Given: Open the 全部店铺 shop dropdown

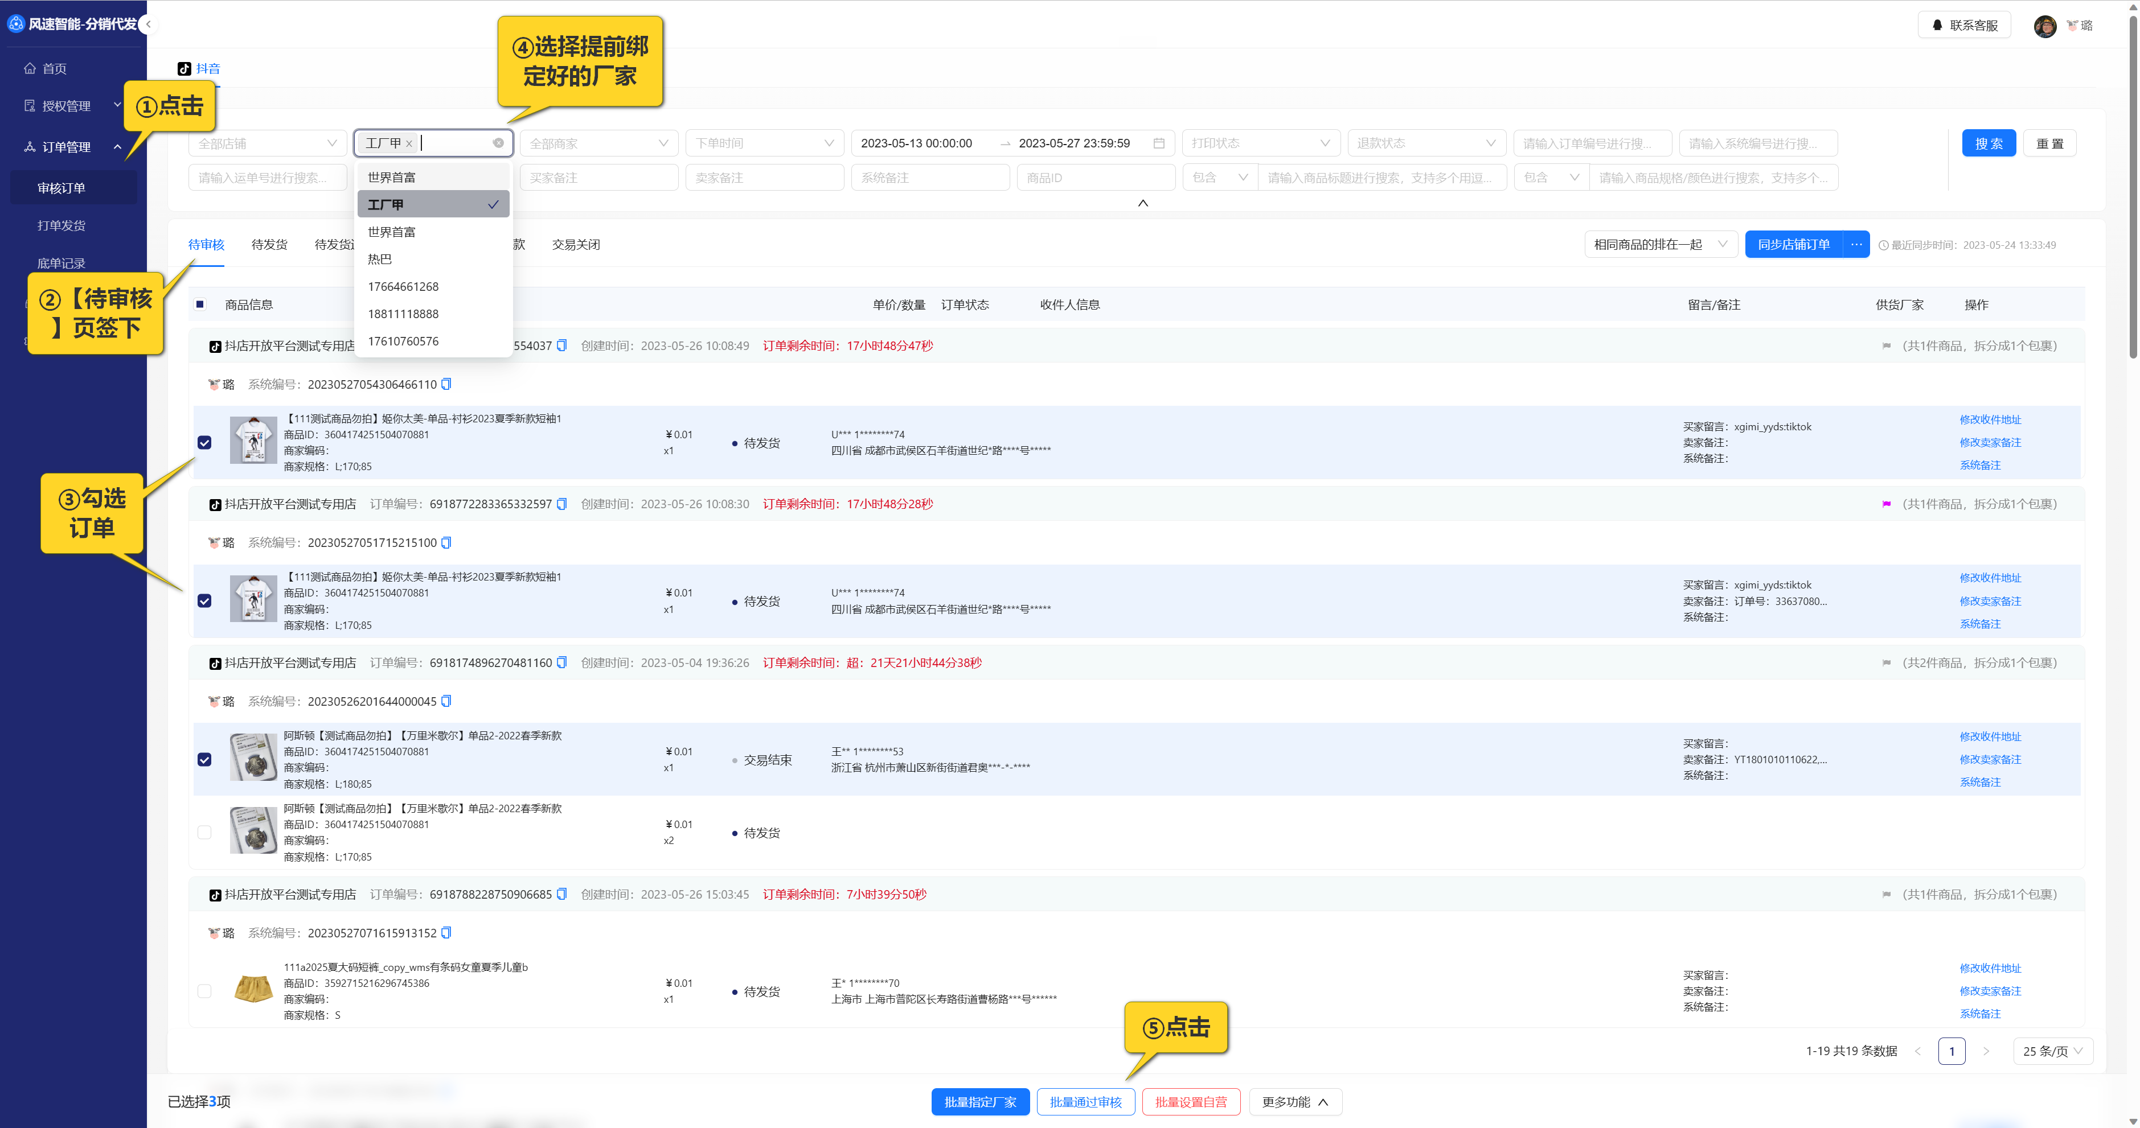Looking at the screenshot, I should pyautogui.click(x=267, y=143).
